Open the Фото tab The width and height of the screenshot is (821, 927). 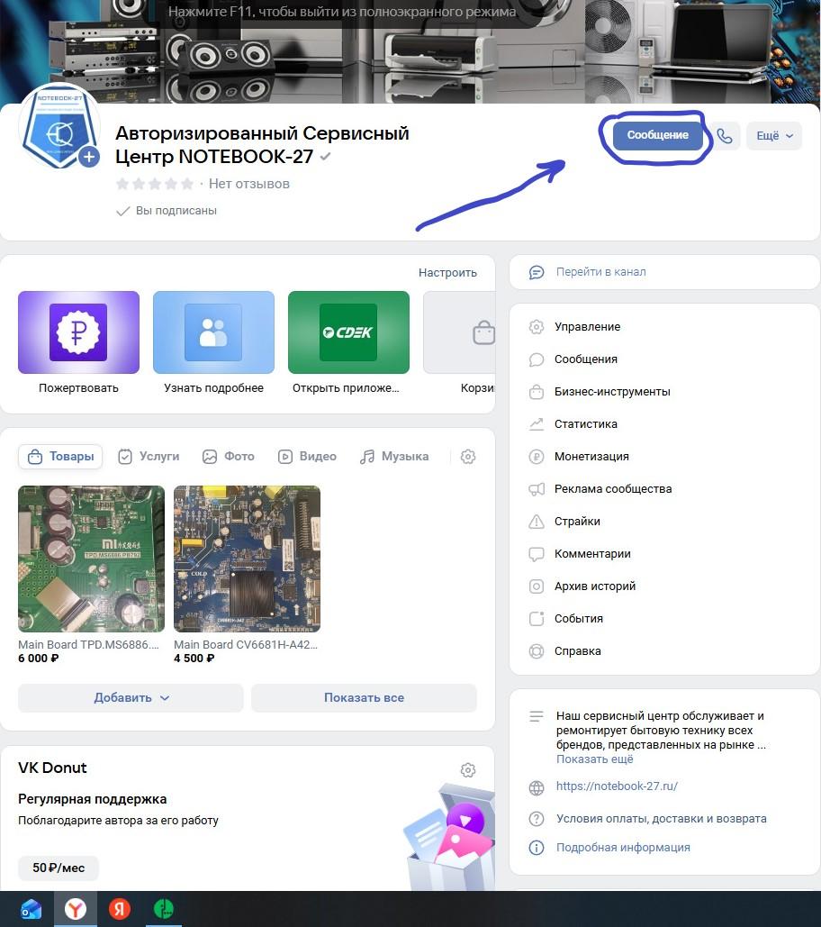coord(228,457)
